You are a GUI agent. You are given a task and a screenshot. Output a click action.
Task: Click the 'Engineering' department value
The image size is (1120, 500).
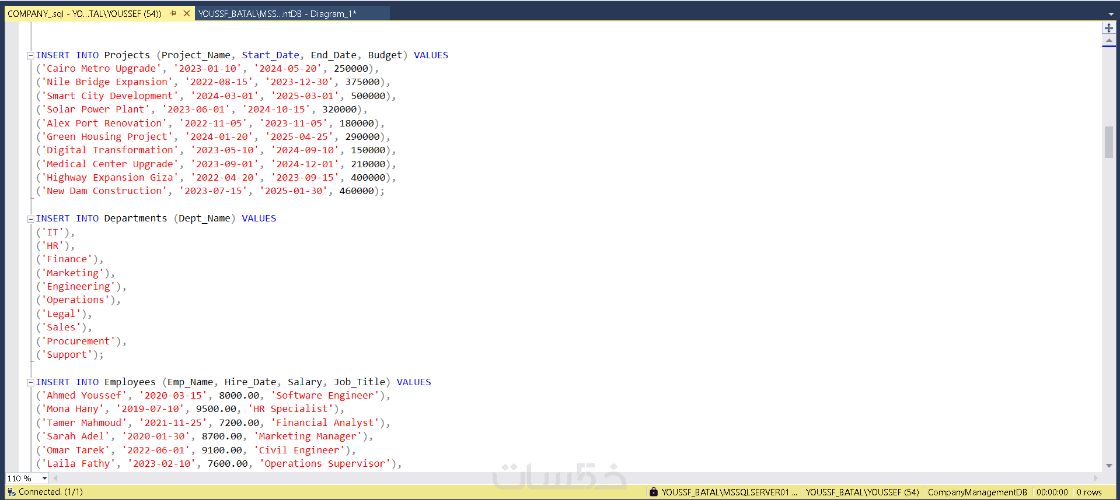[78, 287]
